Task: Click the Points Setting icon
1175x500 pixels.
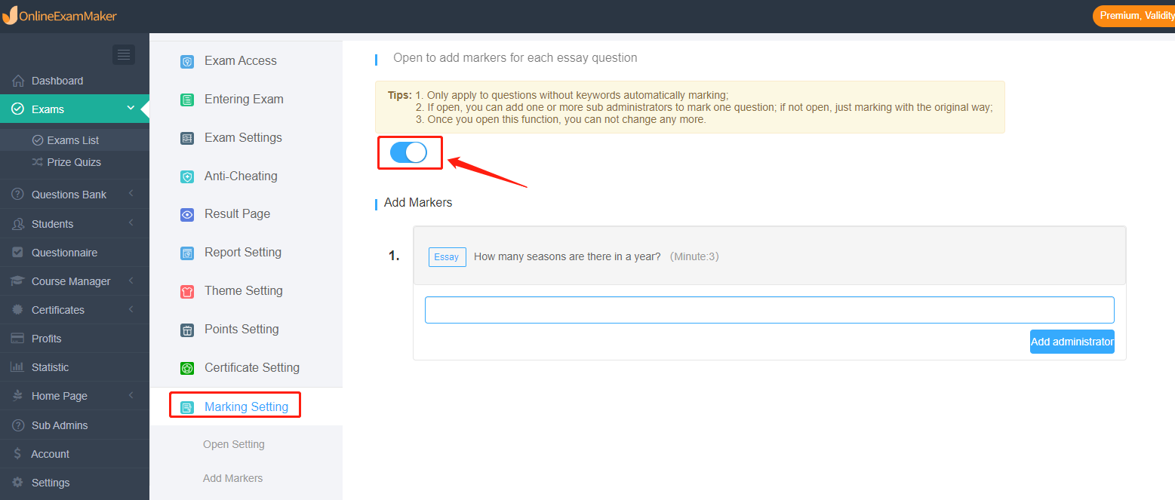Action: point(187,330)
